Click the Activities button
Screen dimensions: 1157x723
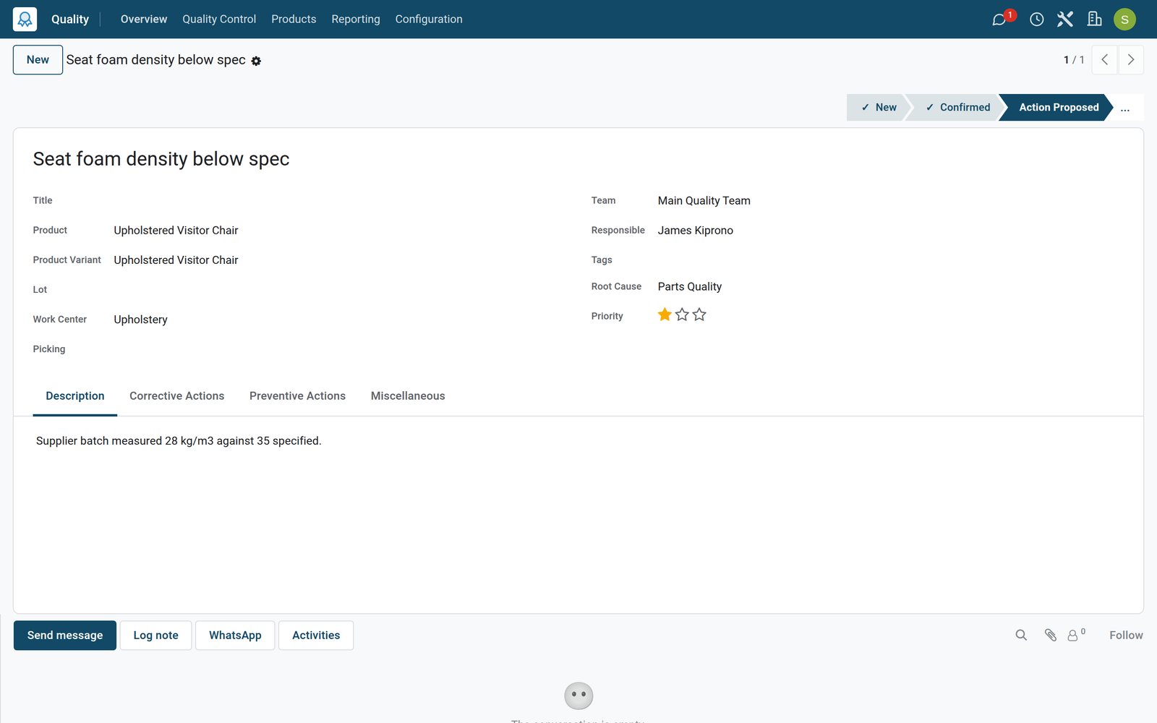point(316,636)
